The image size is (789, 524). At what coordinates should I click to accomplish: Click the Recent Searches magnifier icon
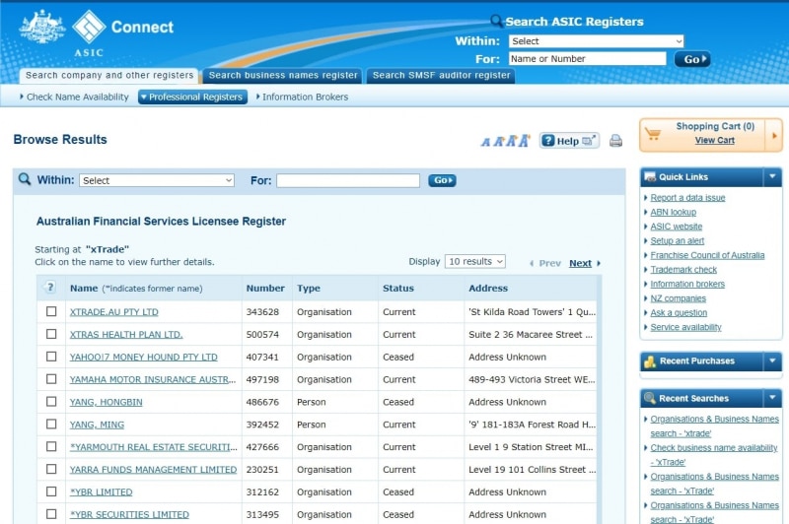pyautogui.click(x=650, y=398)
